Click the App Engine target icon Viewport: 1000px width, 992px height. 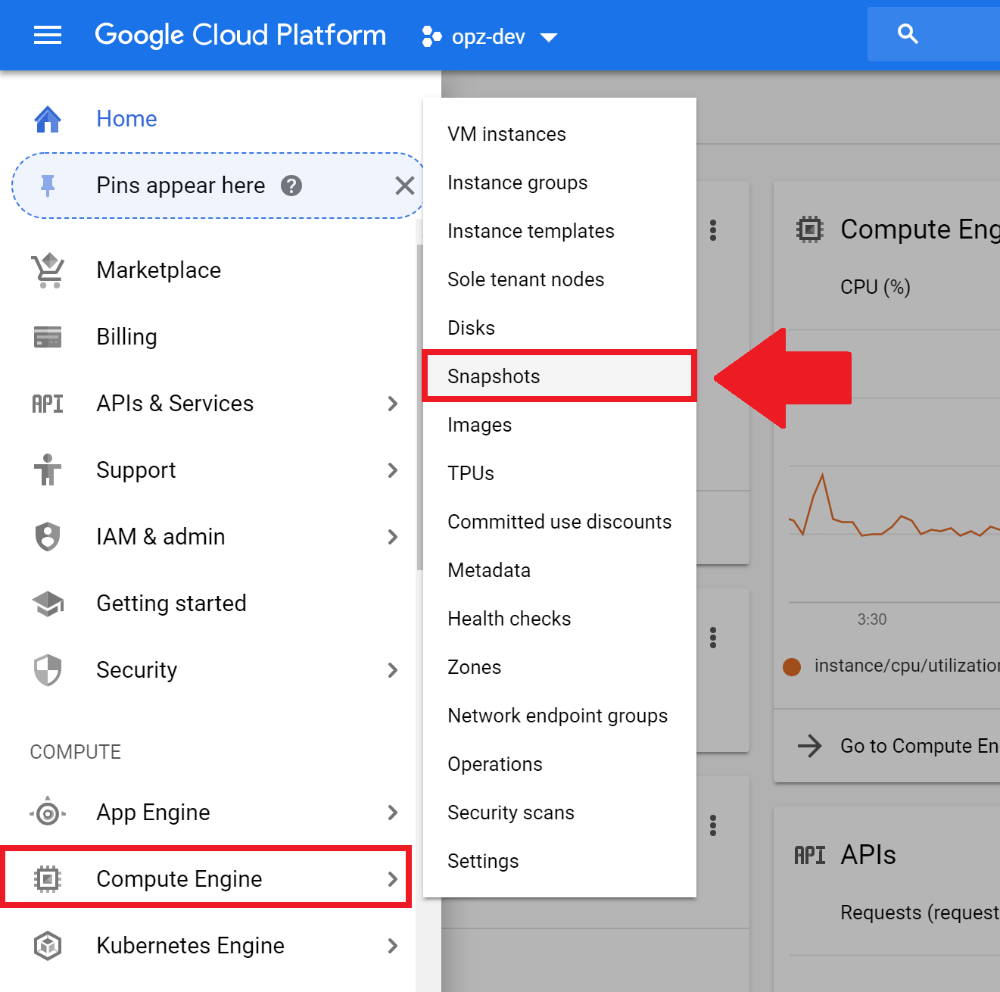tap(48, 813)
